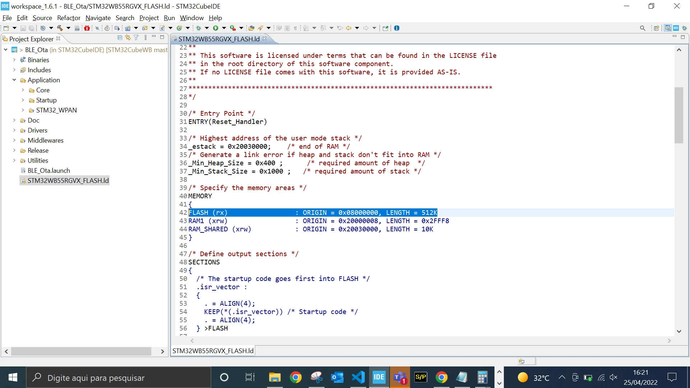
Task: Minimize the Project Explorer panel
Action: pos(154,37)
